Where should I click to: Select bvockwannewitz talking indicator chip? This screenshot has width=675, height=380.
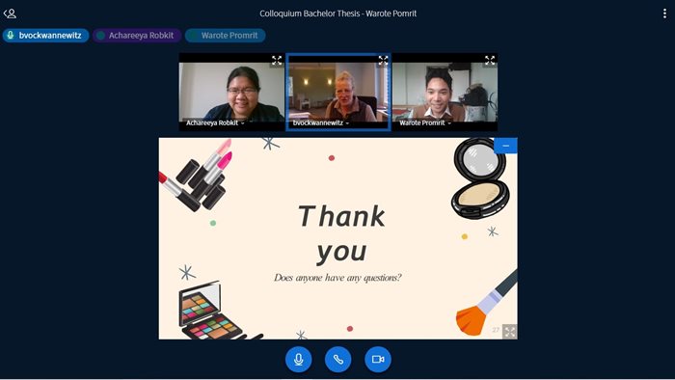[45, 36]
